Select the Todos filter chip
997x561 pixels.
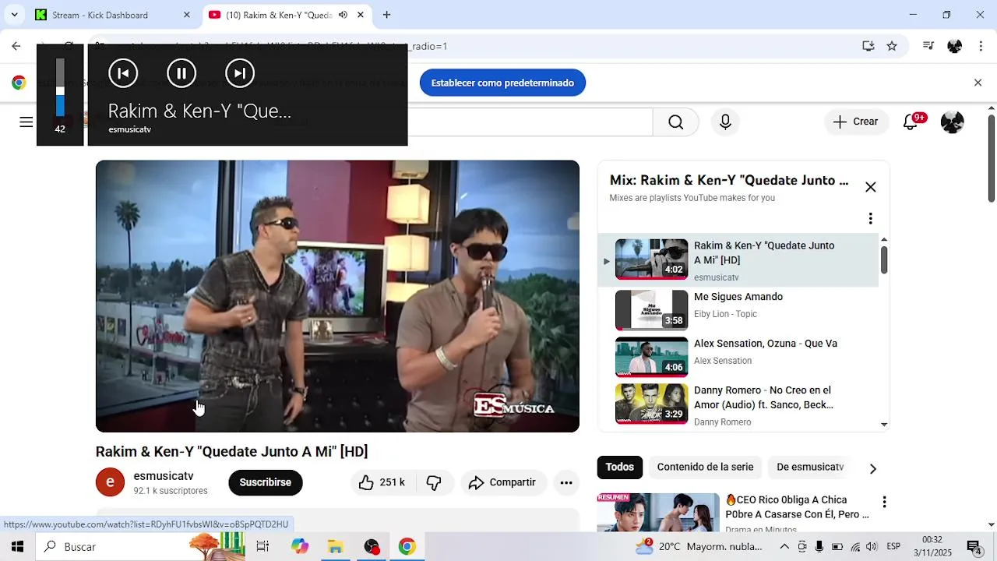click(x=620, y=467)
